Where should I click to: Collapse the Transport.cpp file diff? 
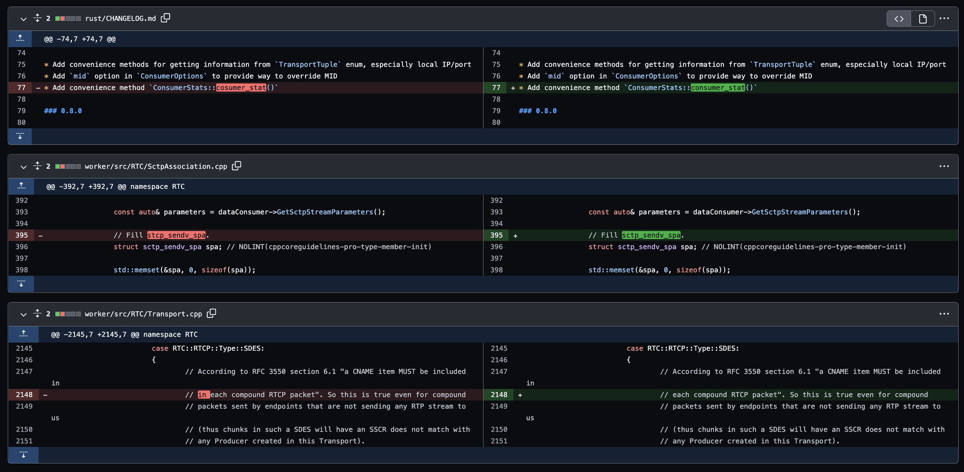pyautogui.click(x=23, y=314)
